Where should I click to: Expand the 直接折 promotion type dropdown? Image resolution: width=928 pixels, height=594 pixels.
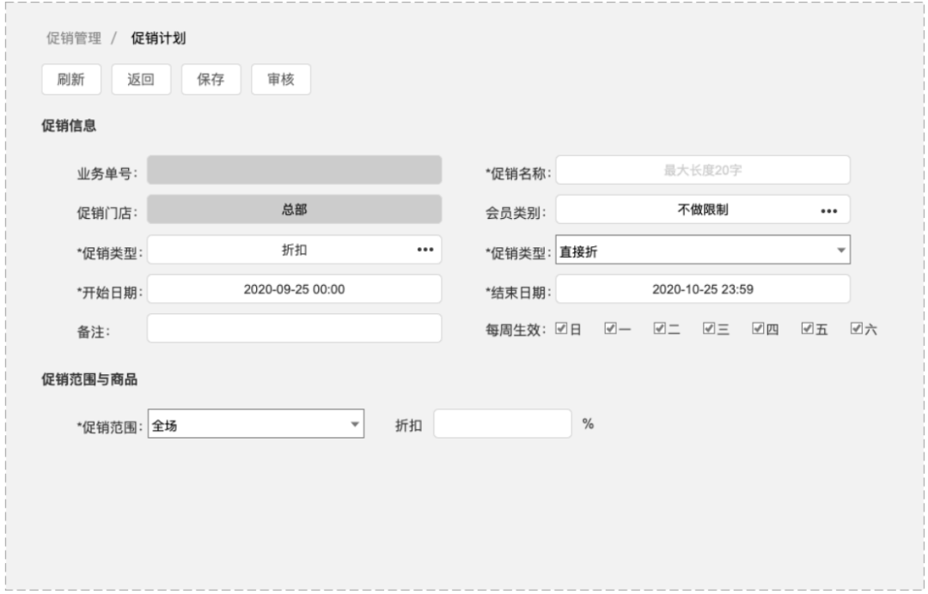703,250
